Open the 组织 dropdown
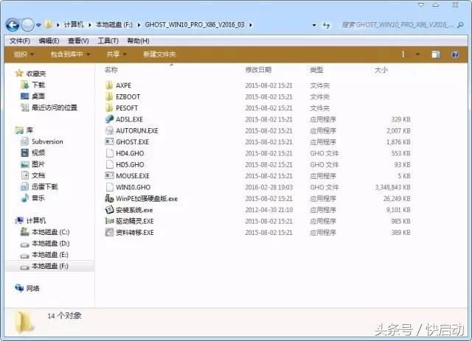This screenshot has width=472, height=341. click(24, 55)
